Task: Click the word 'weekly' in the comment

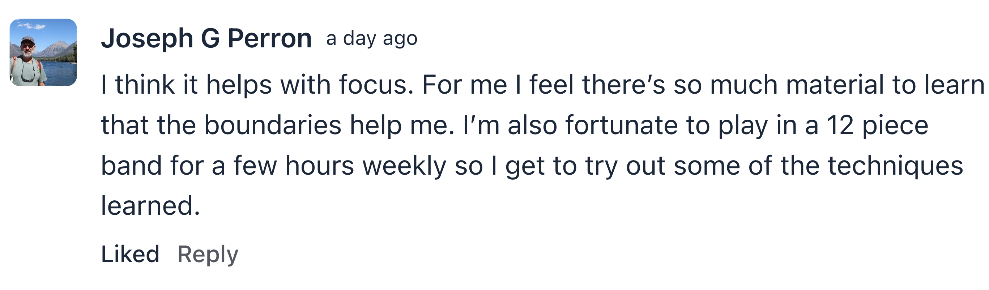Action: (404, 166)
